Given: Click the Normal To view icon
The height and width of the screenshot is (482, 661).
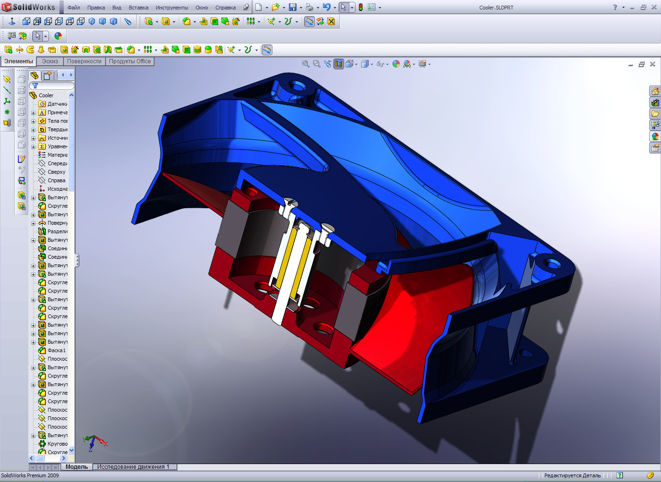Looking at the screenshot, I should click(12, 21).
